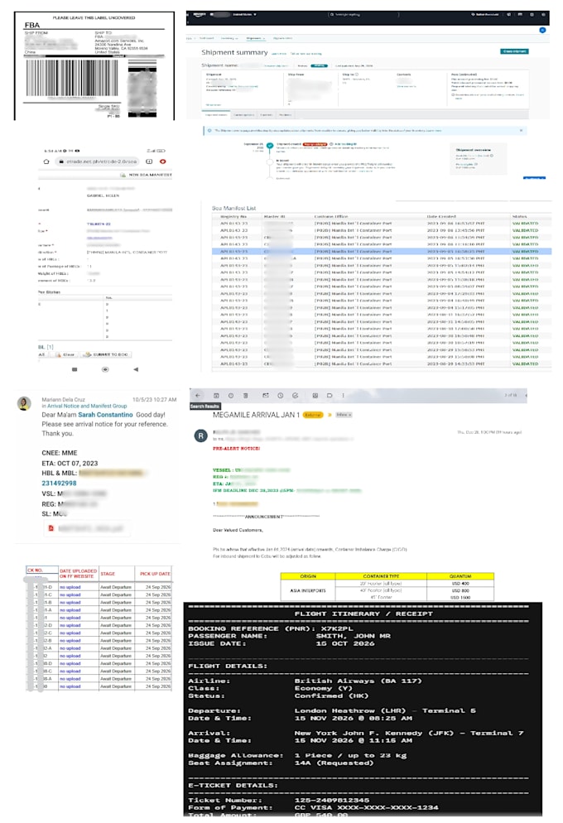
Task: Click Sarah Constantino mention in chat
Action: point(105,415)
